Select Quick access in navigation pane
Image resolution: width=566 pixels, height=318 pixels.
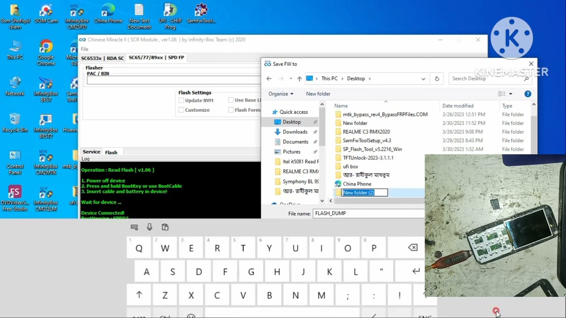(294, 112)
